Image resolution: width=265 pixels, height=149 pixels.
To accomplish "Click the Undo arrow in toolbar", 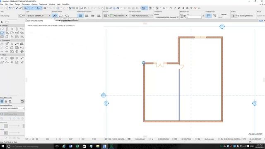I will [x=2, y=8].
